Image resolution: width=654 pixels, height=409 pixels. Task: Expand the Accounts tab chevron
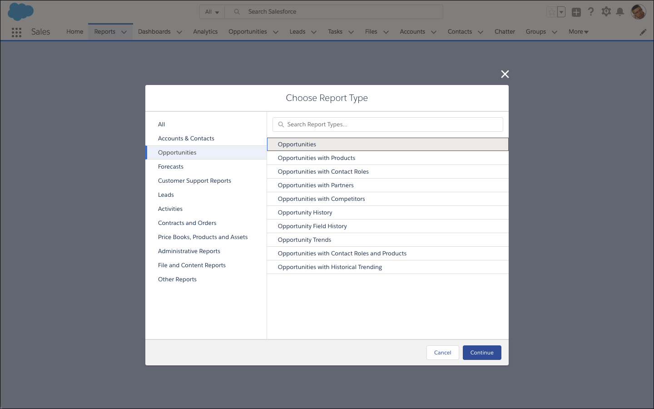tap(434, 32)
